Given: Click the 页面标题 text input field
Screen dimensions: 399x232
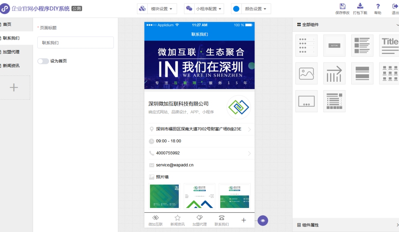Looking at the screenshot, I should pyautogui.click(x=76, y=43).
